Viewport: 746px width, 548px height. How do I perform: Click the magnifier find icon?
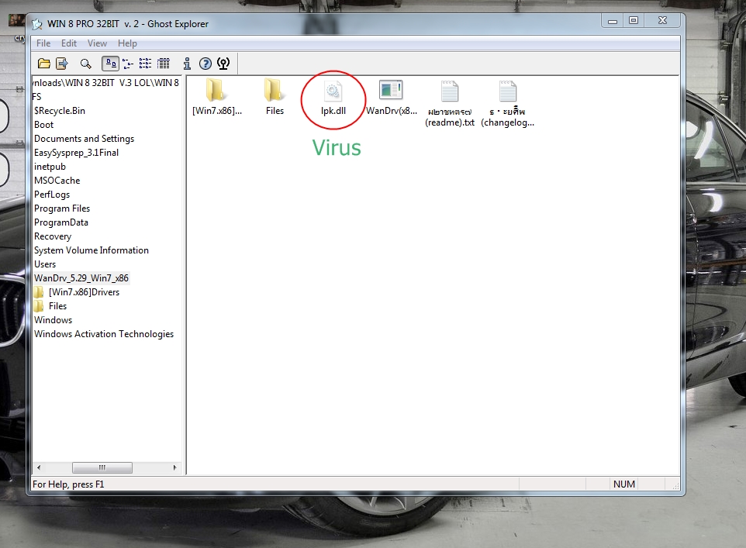(x=85, y=64)
